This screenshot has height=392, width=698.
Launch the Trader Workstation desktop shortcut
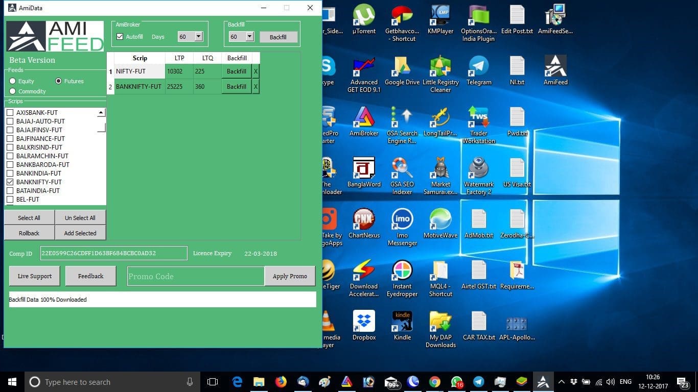(x=479, y=126)
